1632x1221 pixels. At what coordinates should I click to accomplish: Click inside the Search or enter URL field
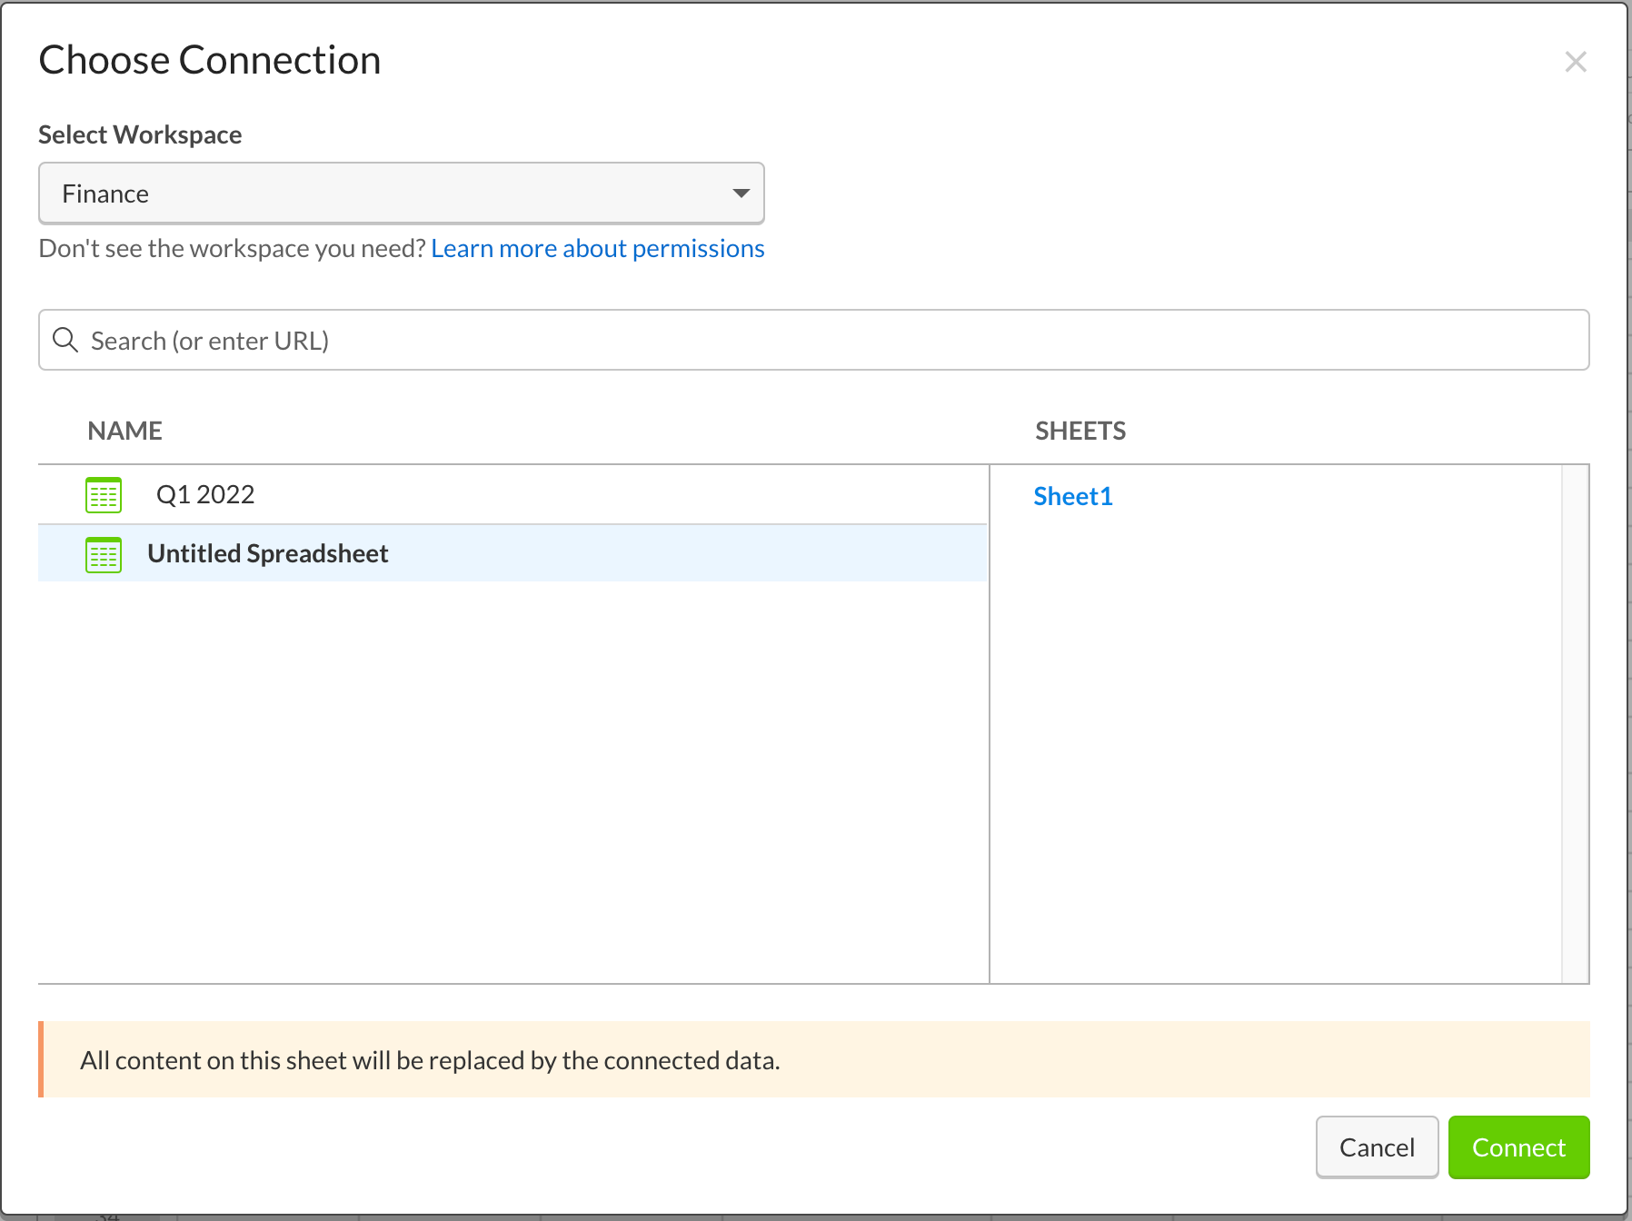[545, 340]
